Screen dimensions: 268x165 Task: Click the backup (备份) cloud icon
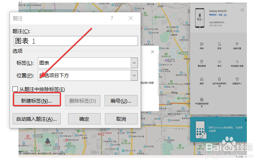click(x=219, y=61)
